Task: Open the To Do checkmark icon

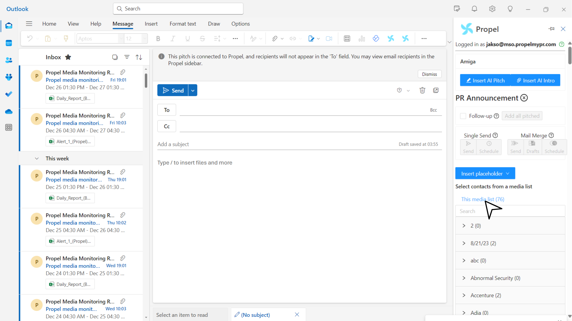Action: (9, 94)
